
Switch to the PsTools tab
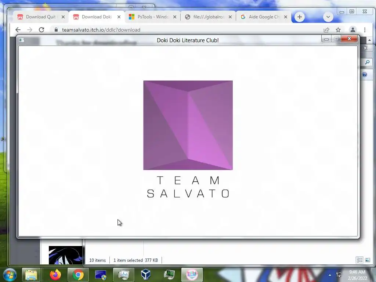tap(152, 17)
